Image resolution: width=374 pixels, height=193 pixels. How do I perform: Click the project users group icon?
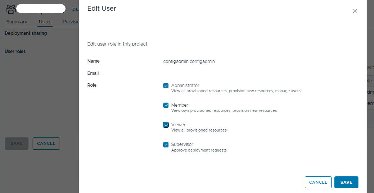click(10, 9)
